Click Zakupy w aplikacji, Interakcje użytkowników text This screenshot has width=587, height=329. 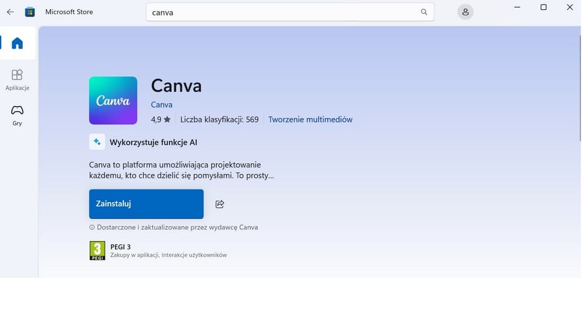tap(168, 255)
